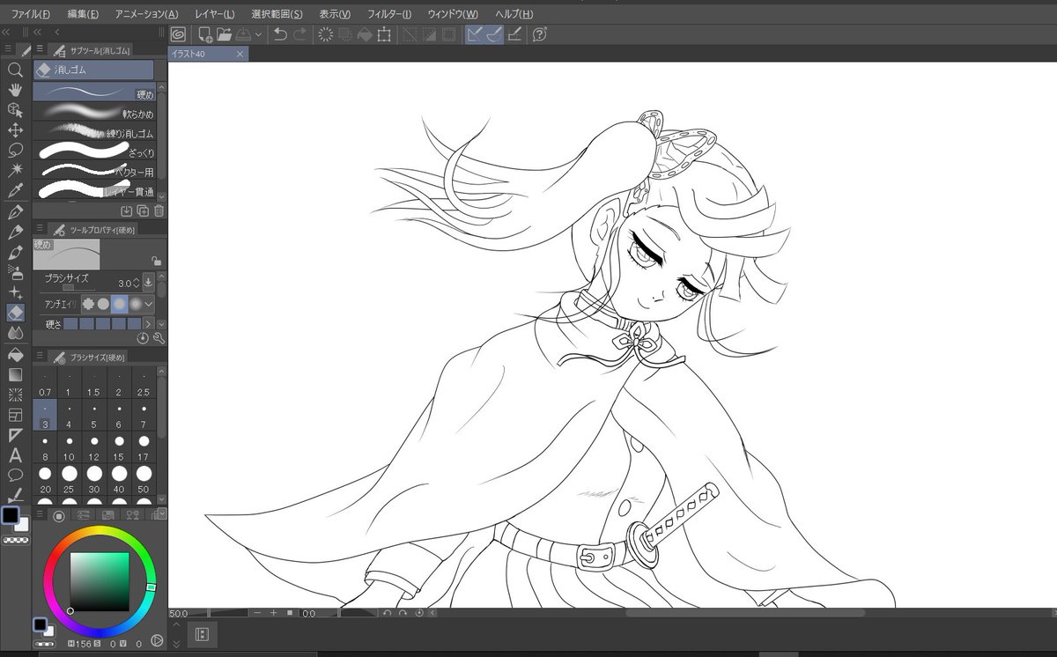The image size is (1057, 657).
Task: Choose the middle anti-aliasing option
Action: (119, 303)
